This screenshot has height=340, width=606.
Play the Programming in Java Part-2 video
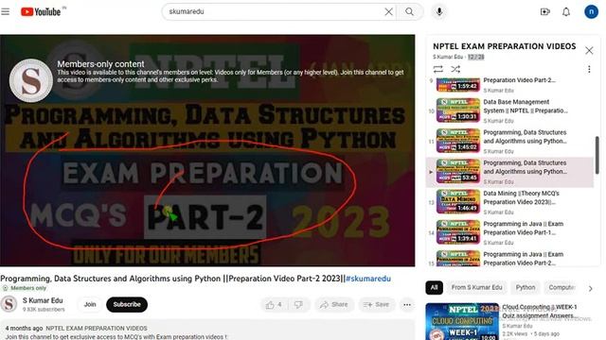(509, 258)
